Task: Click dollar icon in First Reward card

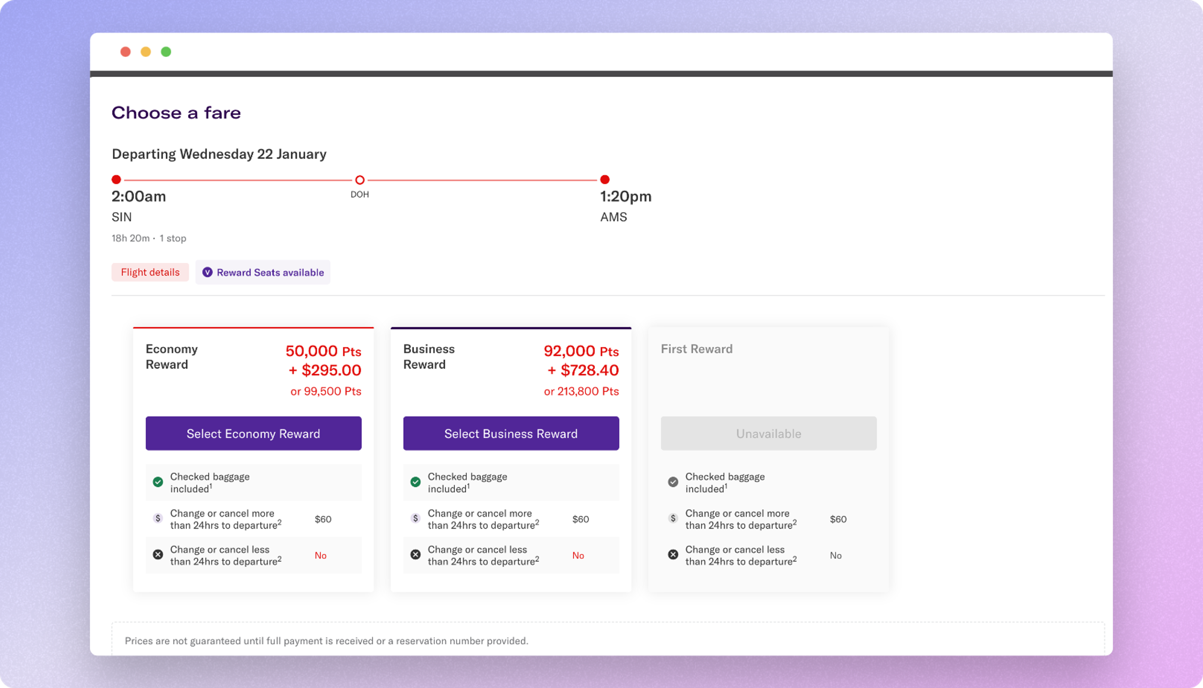Action: click(673, 519)
